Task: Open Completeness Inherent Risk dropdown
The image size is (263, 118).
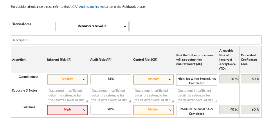Action: [x=68, y=79]
